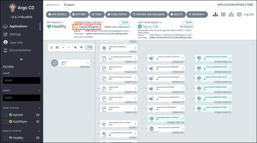Open the main (08bd841) revision link

click(120, 27)
